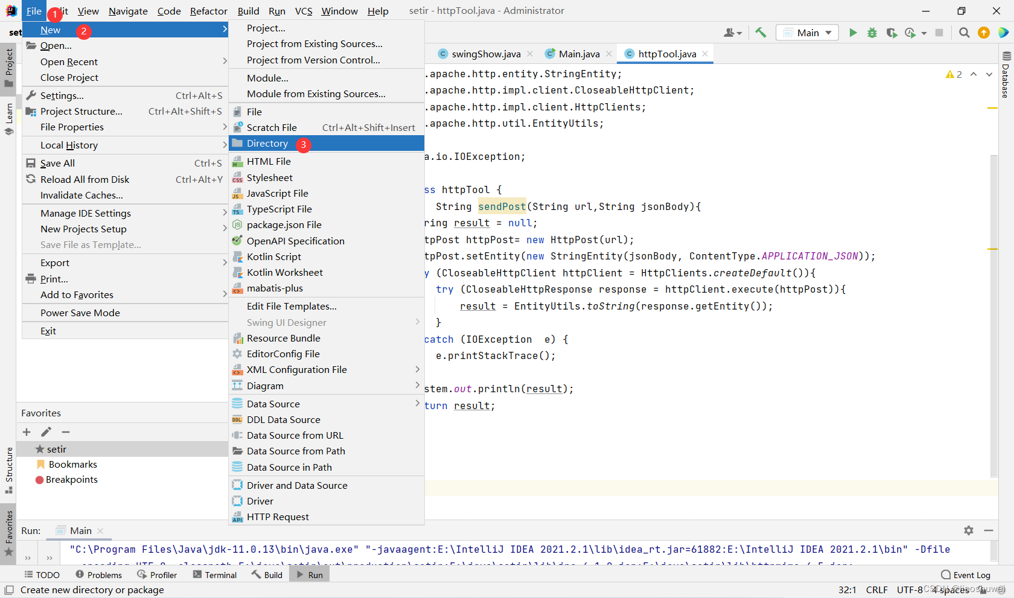
Task: Expand the Open Recent submenu
Action: pos(69,62)
